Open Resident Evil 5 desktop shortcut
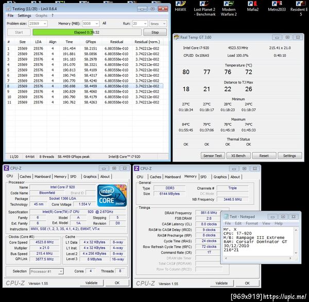 tap(300, 8)
